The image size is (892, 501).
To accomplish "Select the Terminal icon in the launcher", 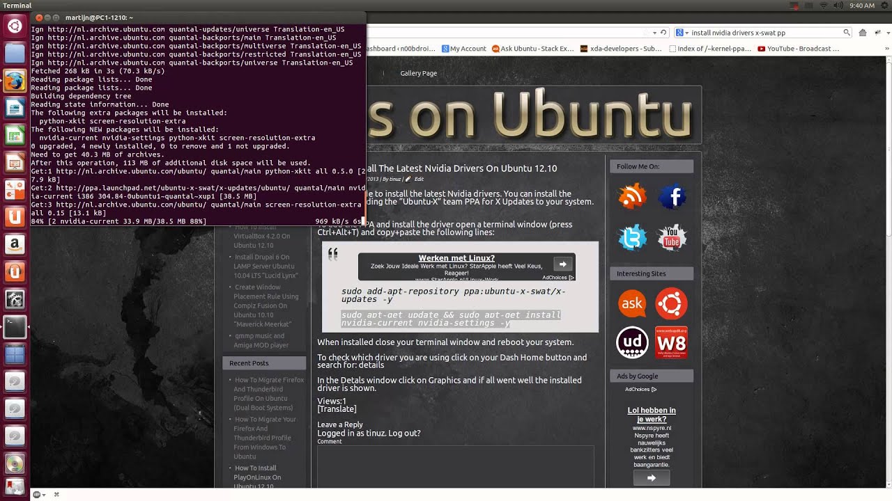I will pos(15,326).
